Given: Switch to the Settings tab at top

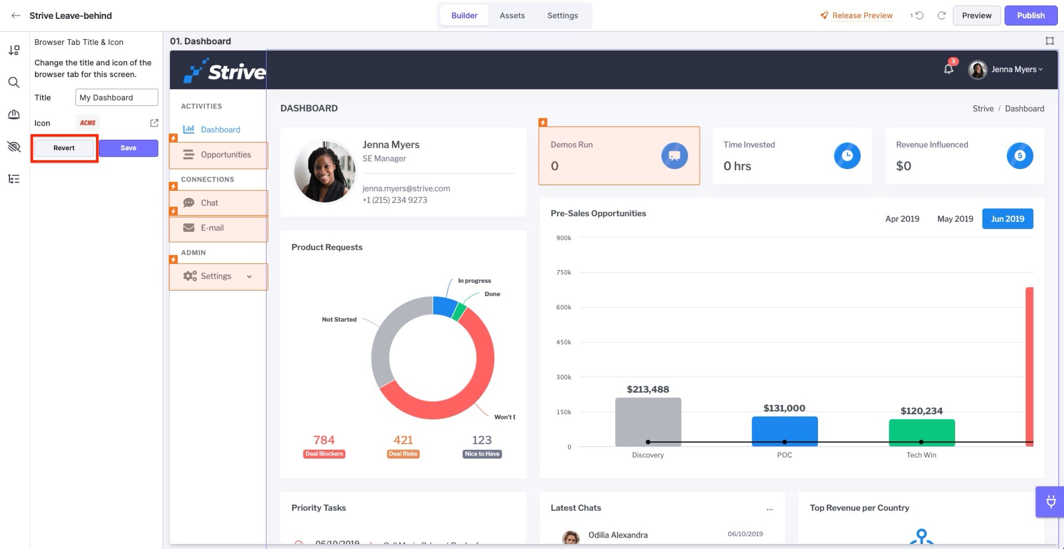Looking at the screenshot, I should coord(563,16).
